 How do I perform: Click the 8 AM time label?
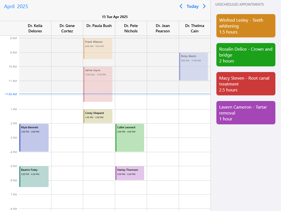tap(13, 38)
